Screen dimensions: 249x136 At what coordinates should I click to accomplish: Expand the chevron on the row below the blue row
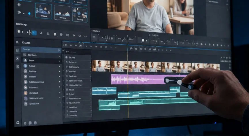59,56
